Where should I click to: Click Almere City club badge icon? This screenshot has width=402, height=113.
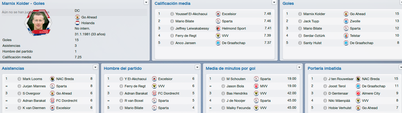[x=358, y=93]
